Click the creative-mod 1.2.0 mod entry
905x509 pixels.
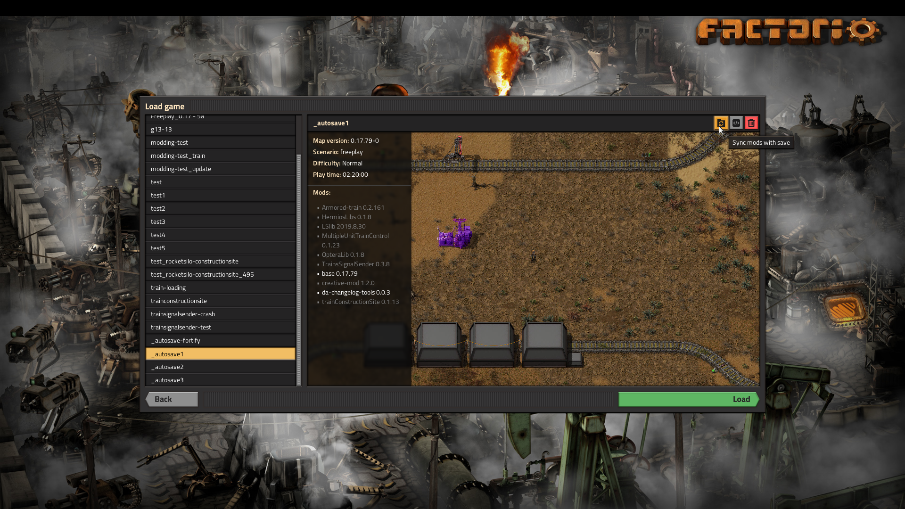pyautogui.click(x=348, y=283)
